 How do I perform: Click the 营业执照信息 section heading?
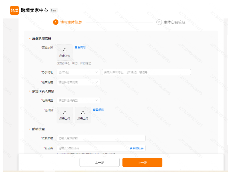click(41, 38)
